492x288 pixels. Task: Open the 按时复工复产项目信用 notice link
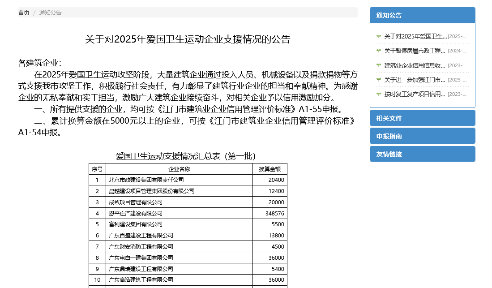(415, 94)
